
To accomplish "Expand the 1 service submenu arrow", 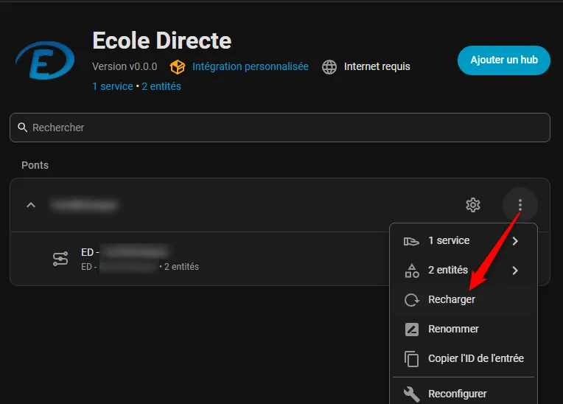I will tap(515, 241).
